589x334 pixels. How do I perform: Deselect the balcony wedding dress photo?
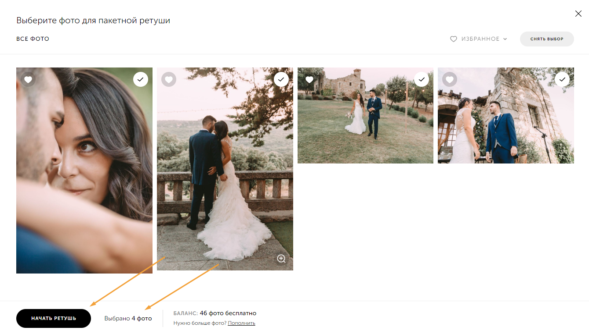[x=281, y=79]
